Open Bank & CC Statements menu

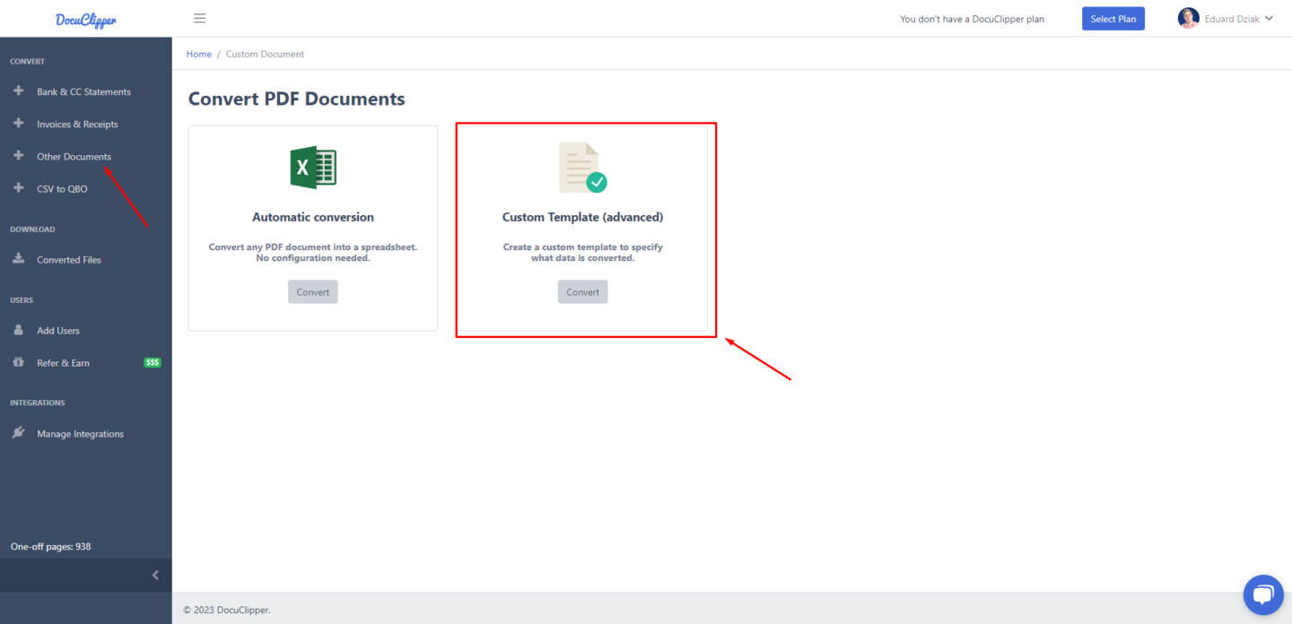coord(83,91)
